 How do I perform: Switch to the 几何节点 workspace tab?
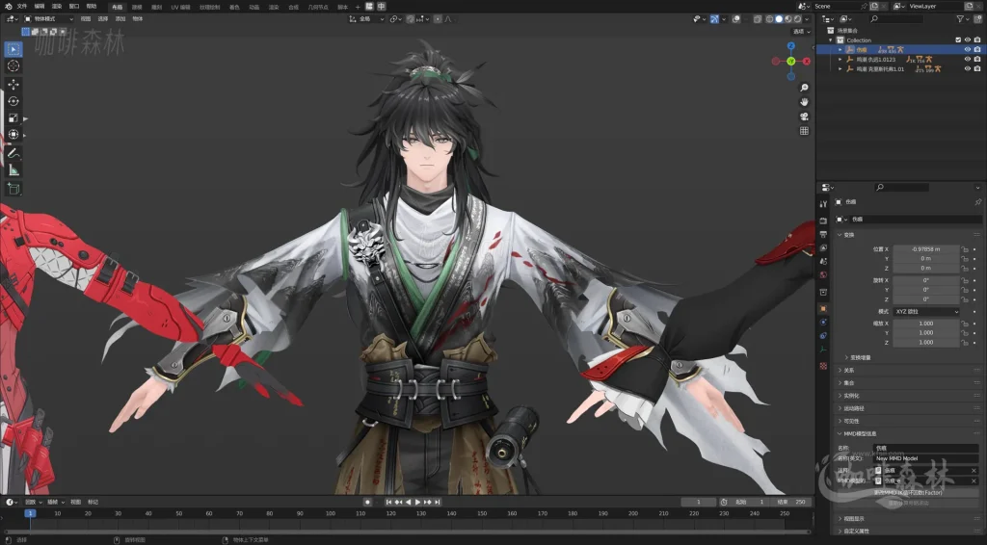[318, 7]
